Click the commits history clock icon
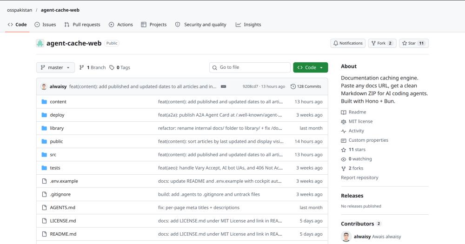Screen dimensions: 465x244 (293, 86)
